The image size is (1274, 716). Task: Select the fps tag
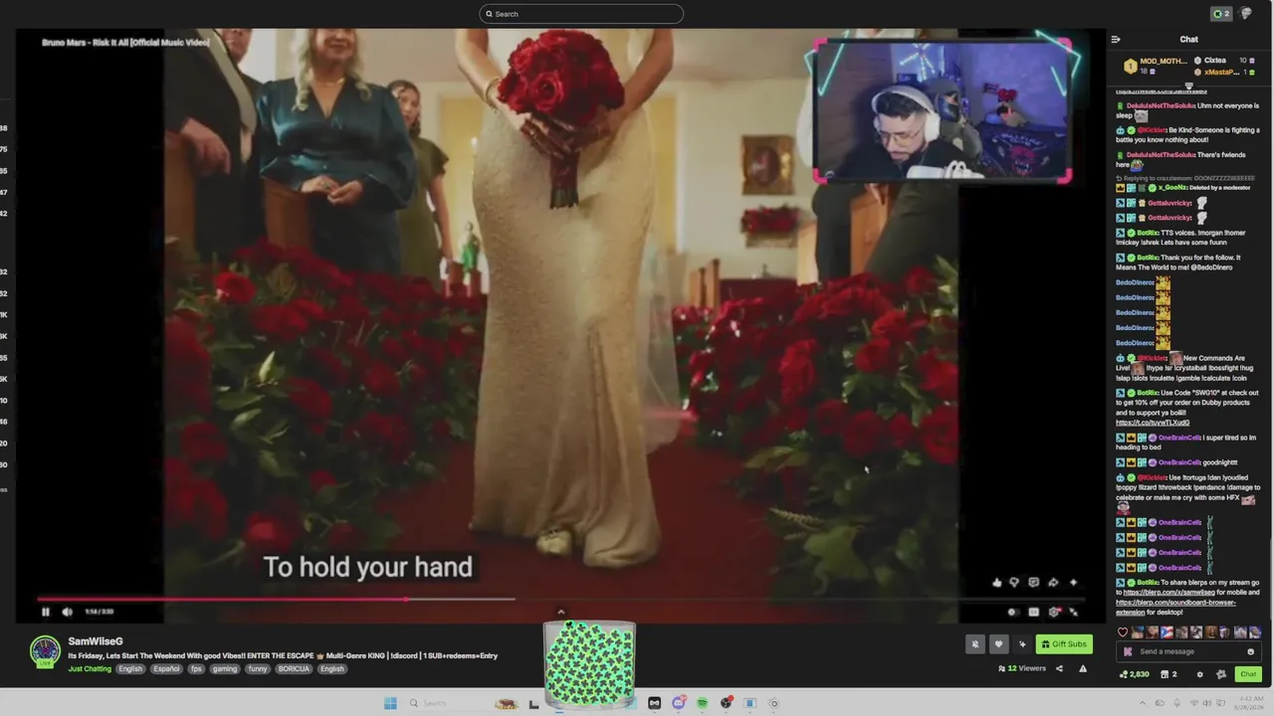tap(196, 669)
